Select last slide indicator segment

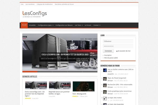pos(90,72)
